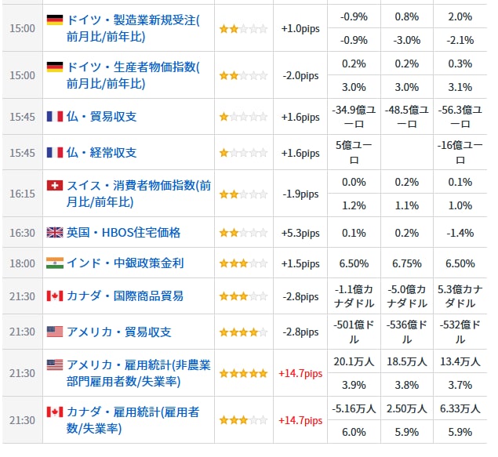This screenshot has height=457, width=498.
Task: Click German flag beside 生産者物価指数
Action: point(55,67)
